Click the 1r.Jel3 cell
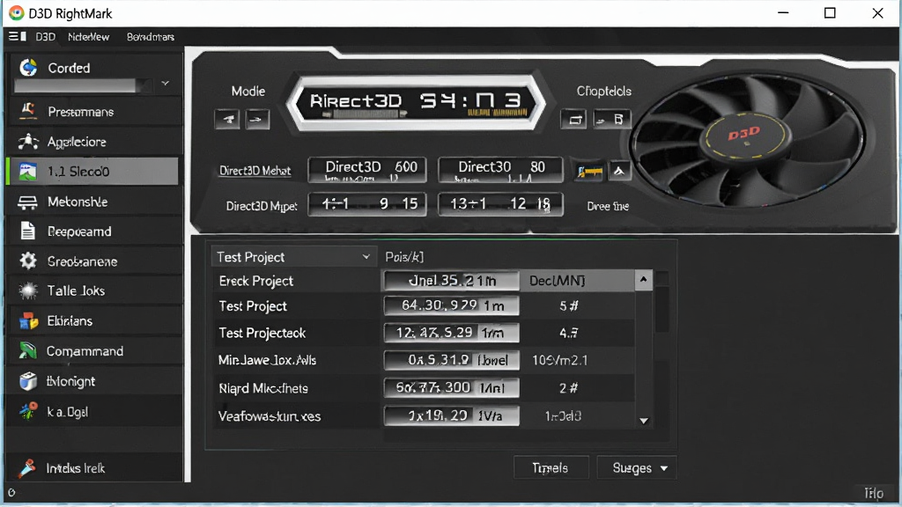 tap(563, 416)
